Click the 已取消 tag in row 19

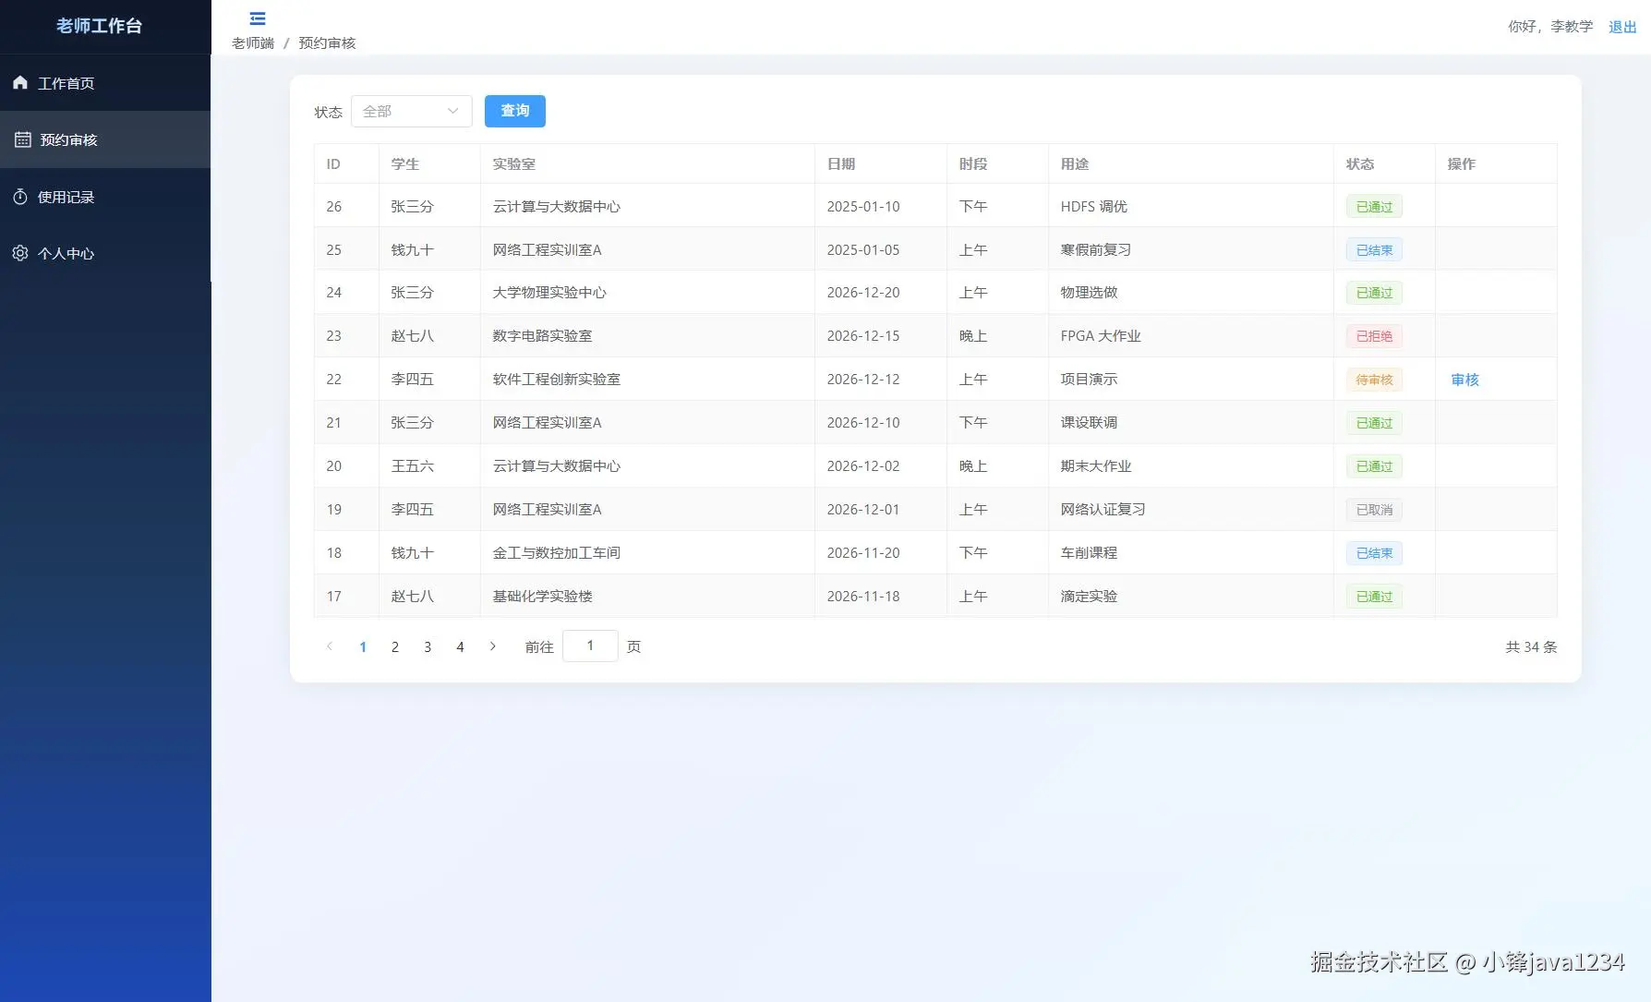(x=1374, y=510)
